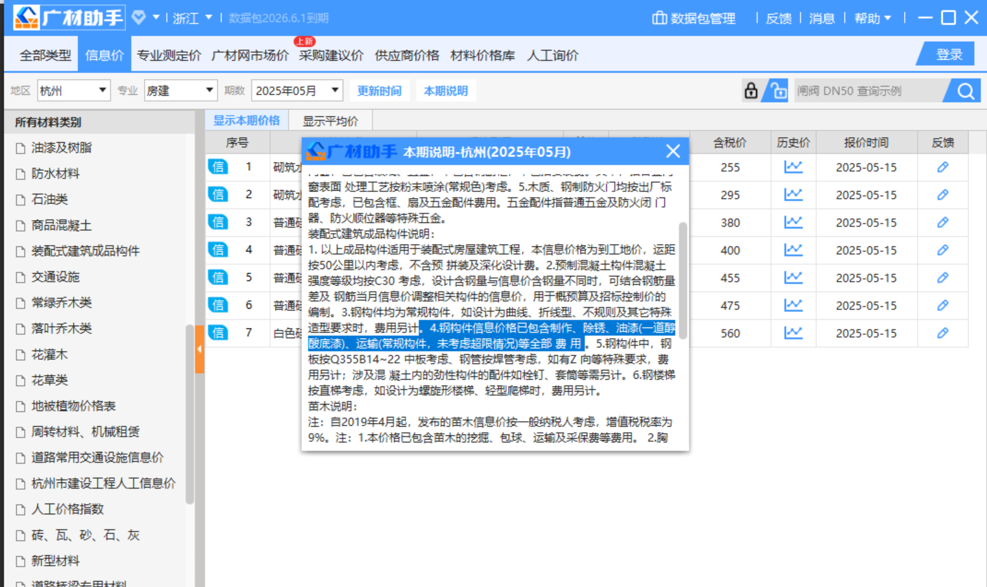Click the heart icon in title bar

(139, 17)
